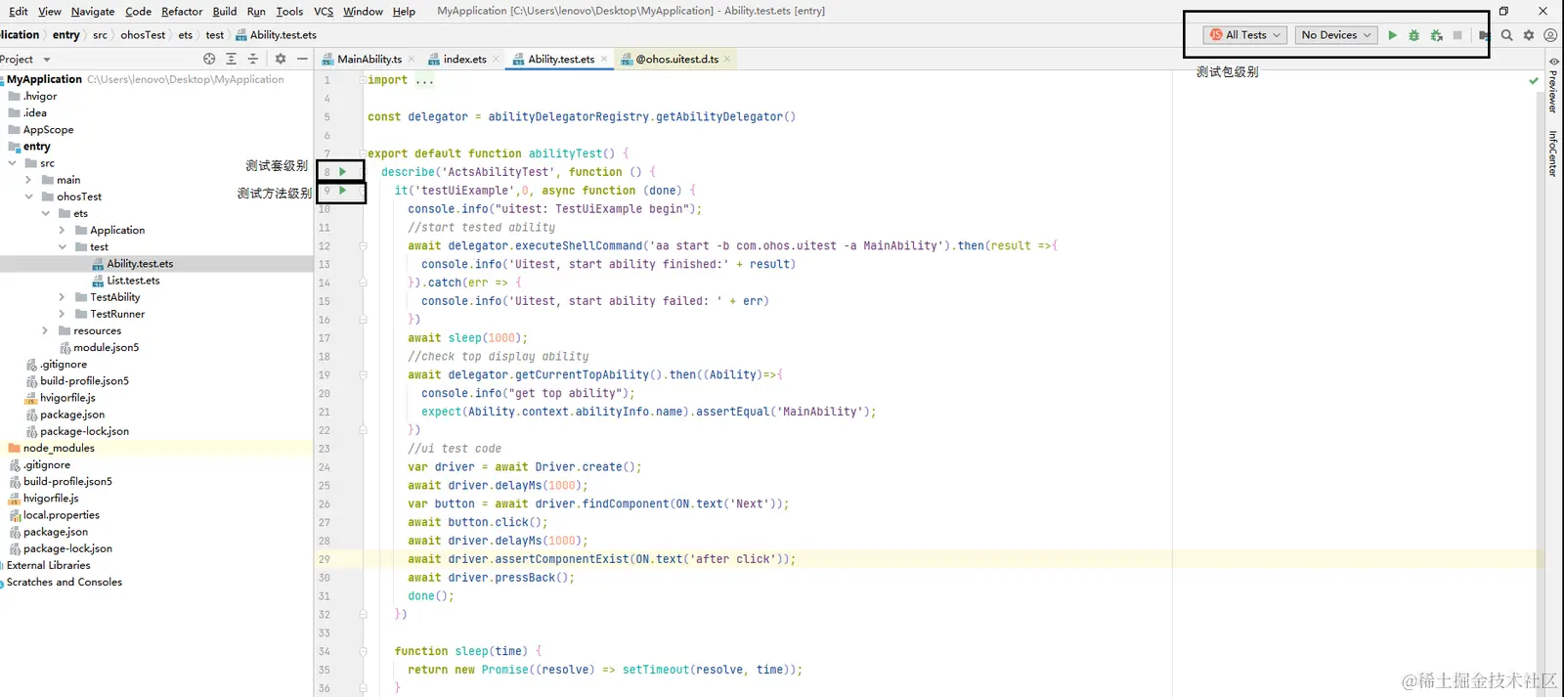Open the All Tests configuration dropdown
The width and height of the screenshot is (1564, 697).
pyautogui.click(x=1244, y=35)
